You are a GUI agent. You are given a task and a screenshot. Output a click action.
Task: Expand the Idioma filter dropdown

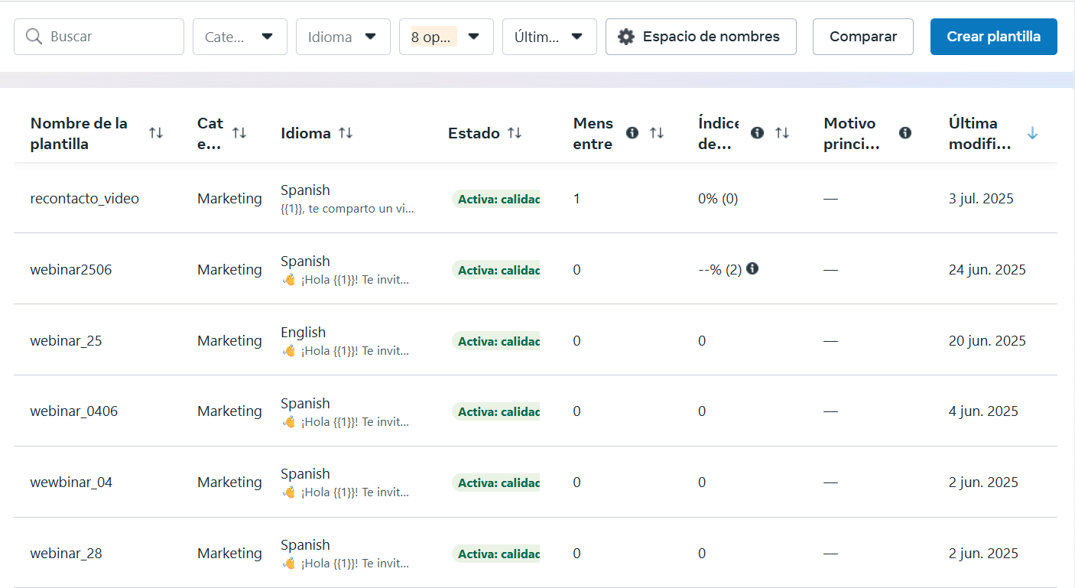click(x=343, y=37)
